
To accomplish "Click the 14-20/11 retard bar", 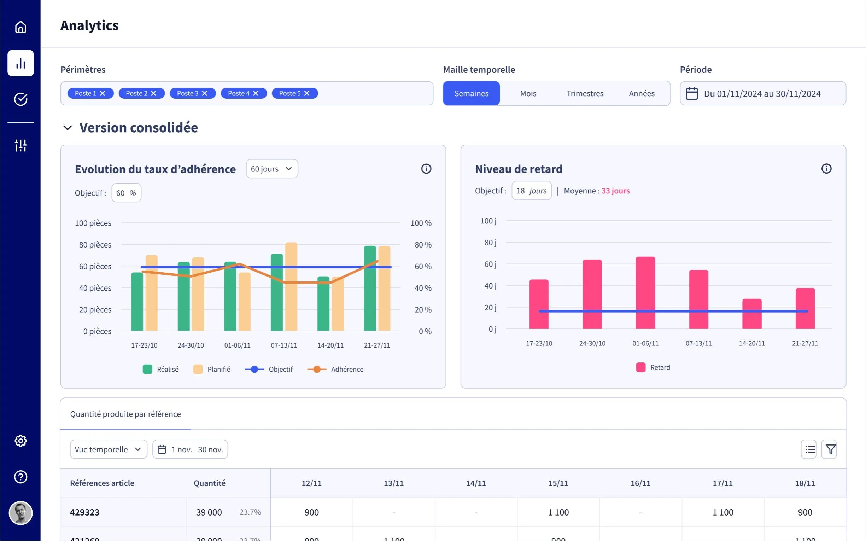I will pos(752,314).
